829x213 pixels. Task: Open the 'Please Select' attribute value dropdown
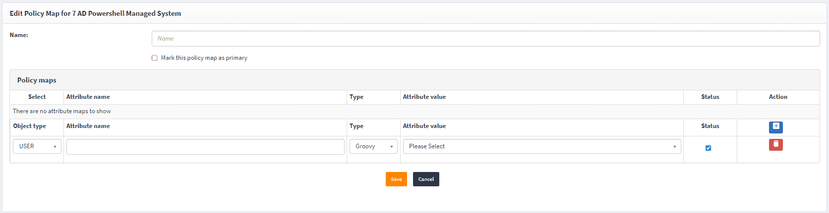541,146
